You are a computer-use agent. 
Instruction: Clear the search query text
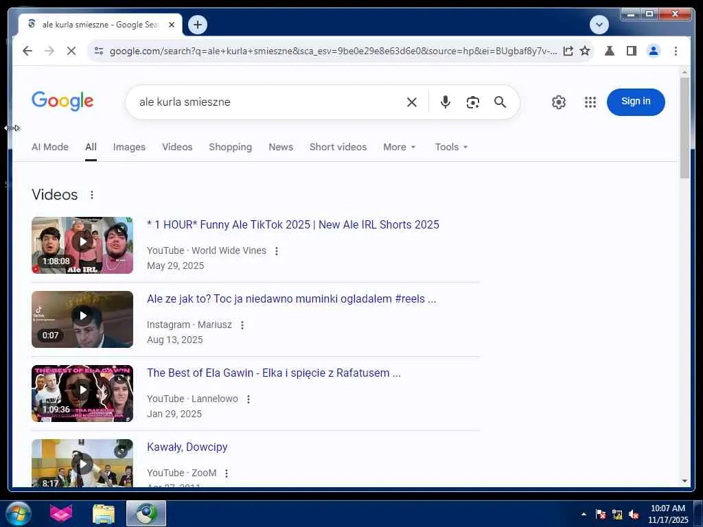pyautogui.click(x=412, y=102)
